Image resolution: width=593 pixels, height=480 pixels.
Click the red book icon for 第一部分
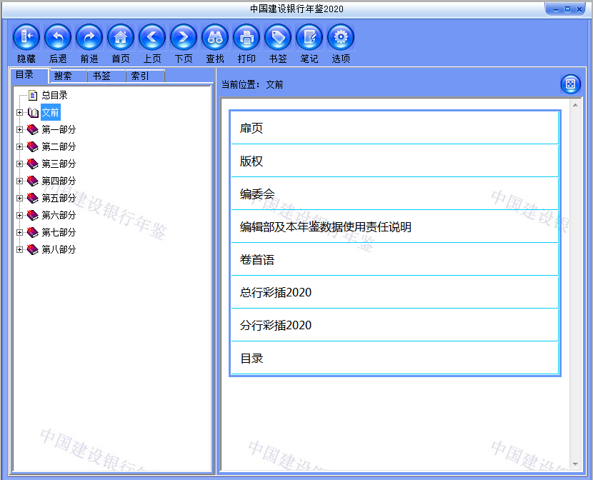pyautogui.click(x=33, y=129)
